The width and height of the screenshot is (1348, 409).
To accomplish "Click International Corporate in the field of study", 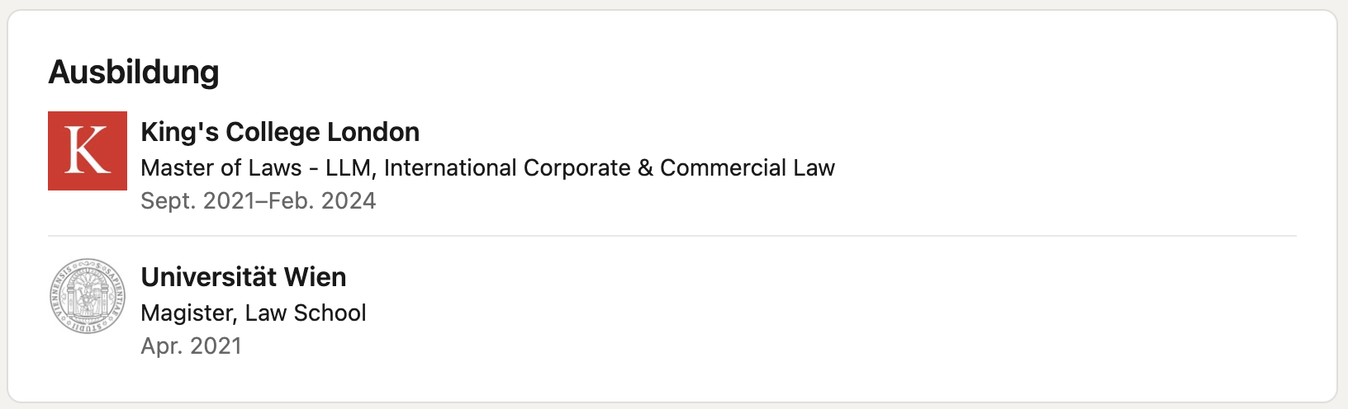I will (507, 167).
